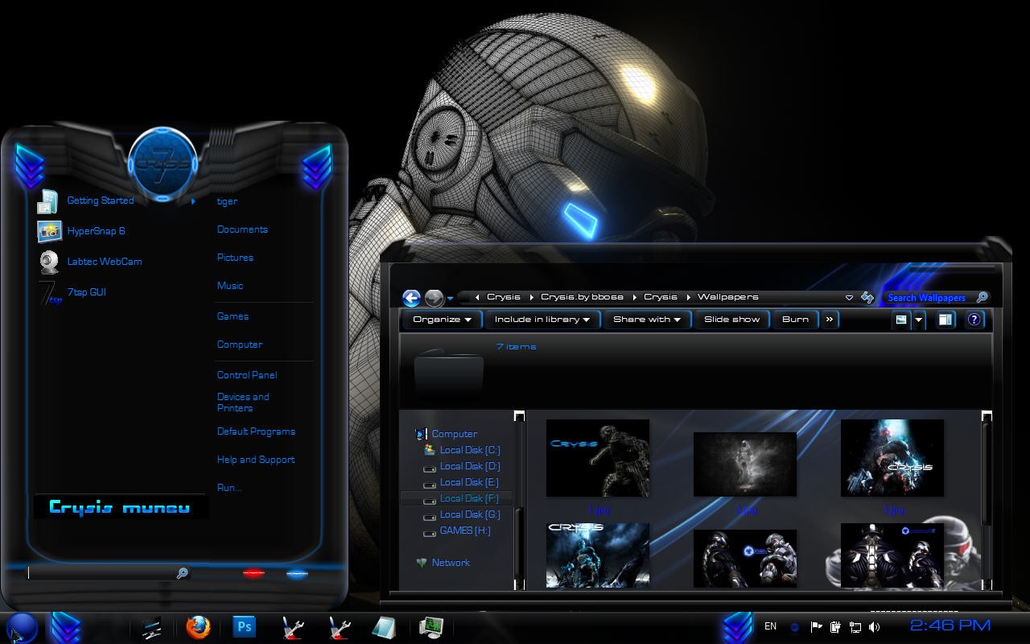Open the clock showing 2:46 PM

pyautogui.click(x=950, y=625)
